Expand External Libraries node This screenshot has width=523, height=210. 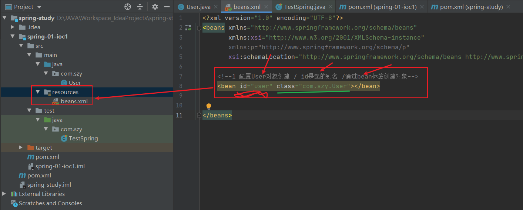4,194
